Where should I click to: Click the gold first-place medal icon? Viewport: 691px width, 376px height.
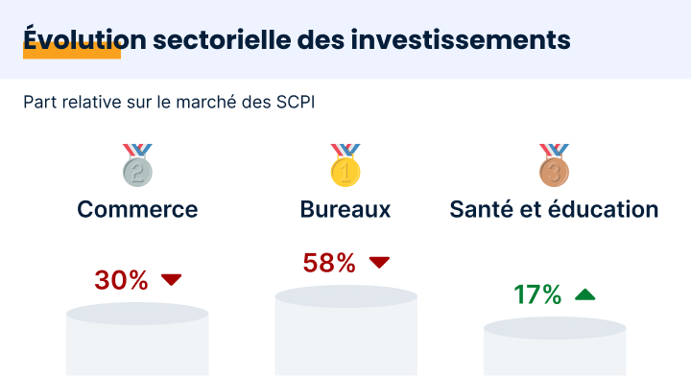click(x=345, y=165)
